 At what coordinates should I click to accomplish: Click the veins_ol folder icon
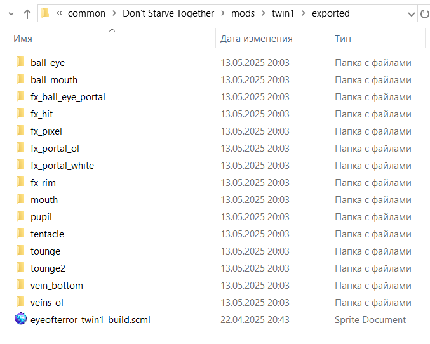20,303
